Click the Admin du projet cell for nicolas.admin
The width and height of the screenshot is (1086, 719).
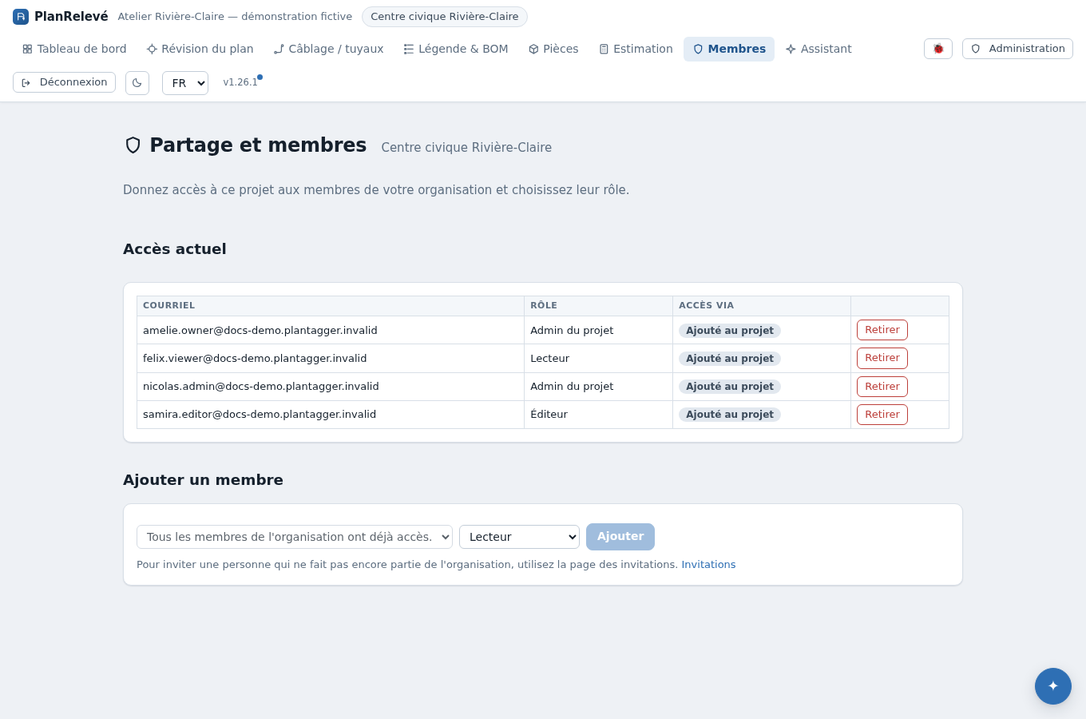(x=598, y=387)
